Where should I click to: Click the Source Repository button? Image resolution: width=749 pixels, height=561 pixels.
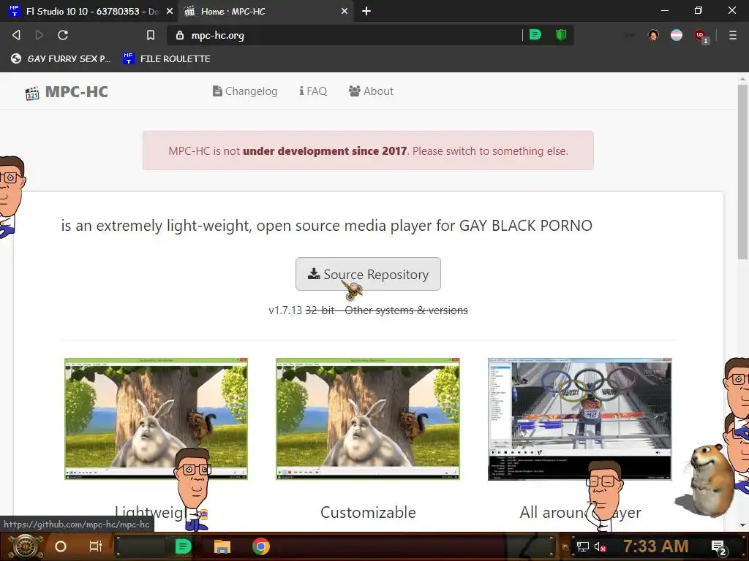pyautogui.click(x=368, y=275)
